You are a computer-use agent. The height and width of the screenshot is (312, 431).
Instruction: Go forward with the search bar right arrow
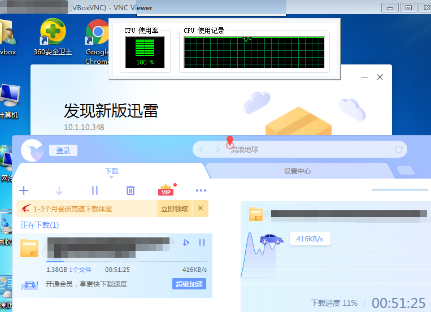pyautogui.click(x=217, y=149)
